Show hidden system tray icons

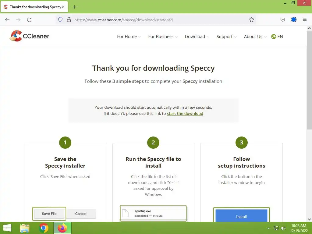click(269, 228)
